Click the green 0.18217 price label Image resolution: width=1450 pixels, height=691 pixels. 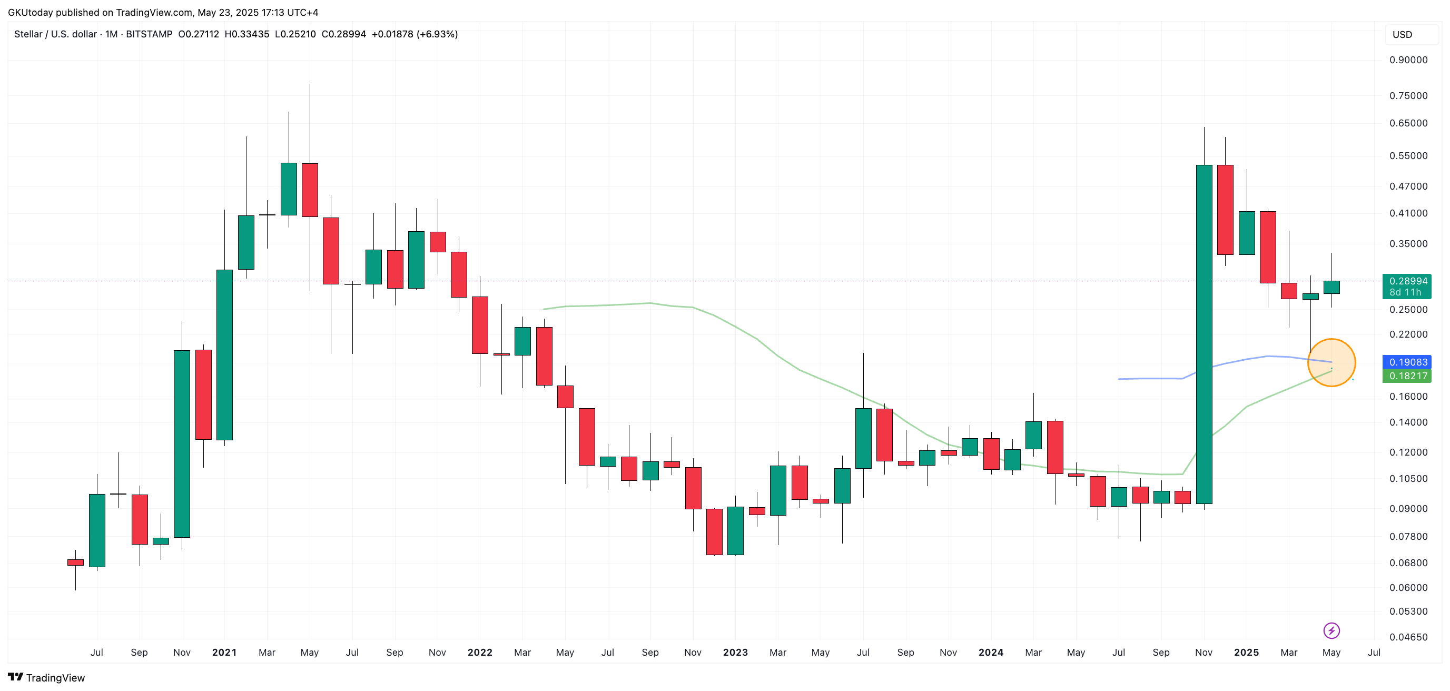coord(1407,376)
